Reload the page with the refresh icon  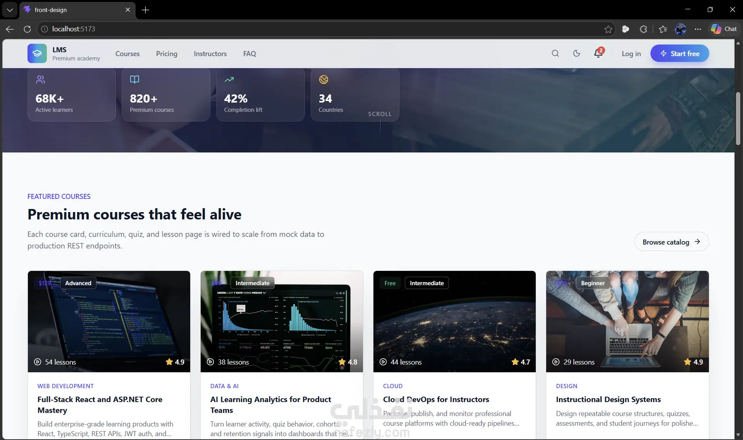(x=27, y=29)
